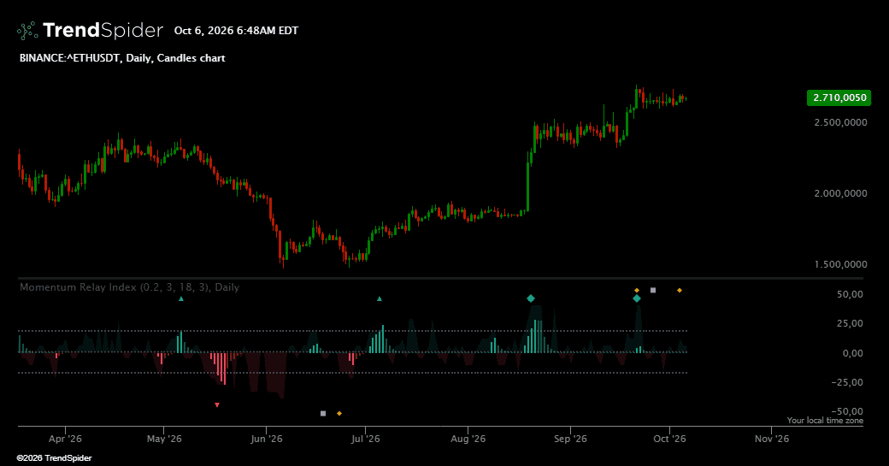Click the large teal diamond marker in late September
Image resolution: width=889 pixels, height=466 pixels.
pyautogui.click(x=637, y=298)
